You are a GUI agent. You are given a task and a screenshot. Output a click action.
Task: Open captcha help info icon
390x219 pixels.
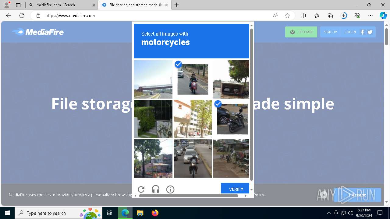pyautogui.click(x=170, y=189)
